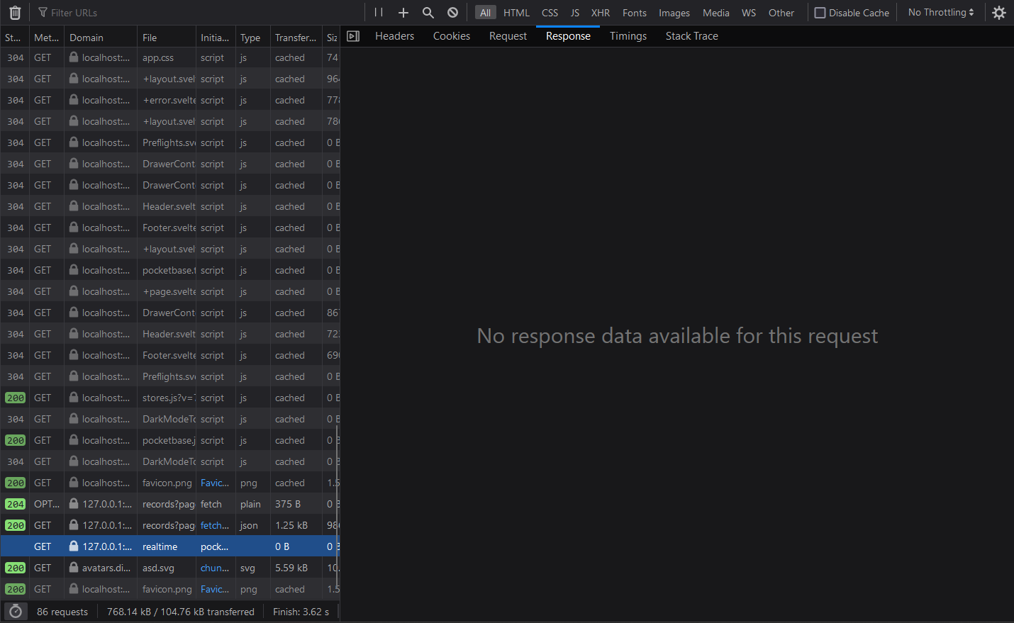
Task: Click the lock icon beside avatars domain
Action: [73, 568]
